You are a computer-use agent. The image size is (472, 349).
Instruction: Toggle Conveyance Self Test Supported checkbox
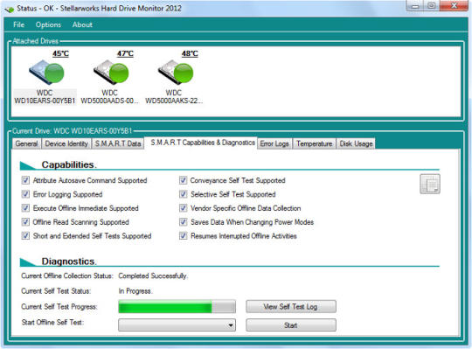tap(183, 180)
